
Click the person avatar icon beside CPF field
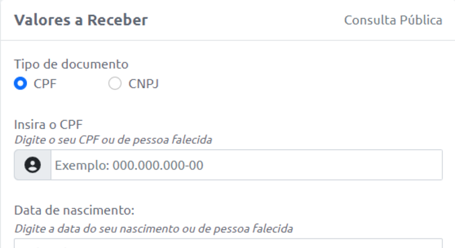coord(32,165)
